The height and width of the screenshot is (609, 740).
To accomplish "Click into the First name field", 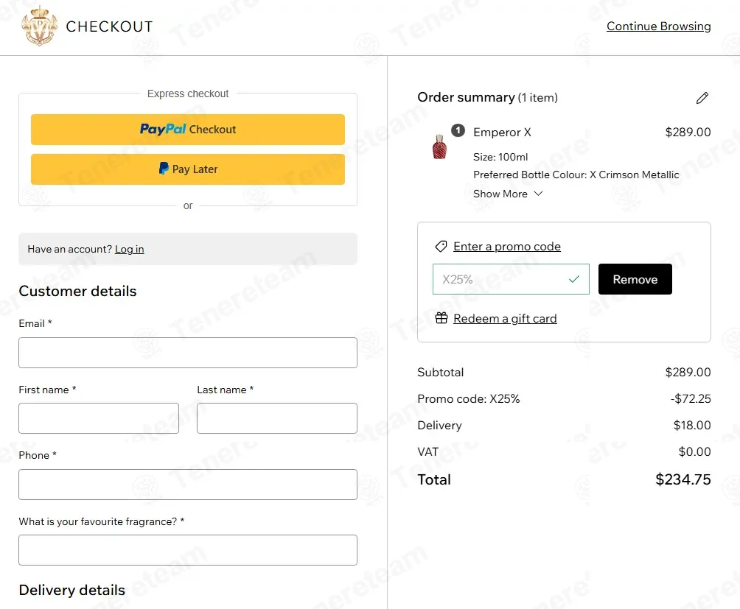I will [99, 418].
